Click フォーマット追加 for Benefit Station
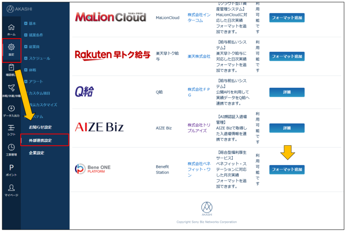 click(287, 170)
